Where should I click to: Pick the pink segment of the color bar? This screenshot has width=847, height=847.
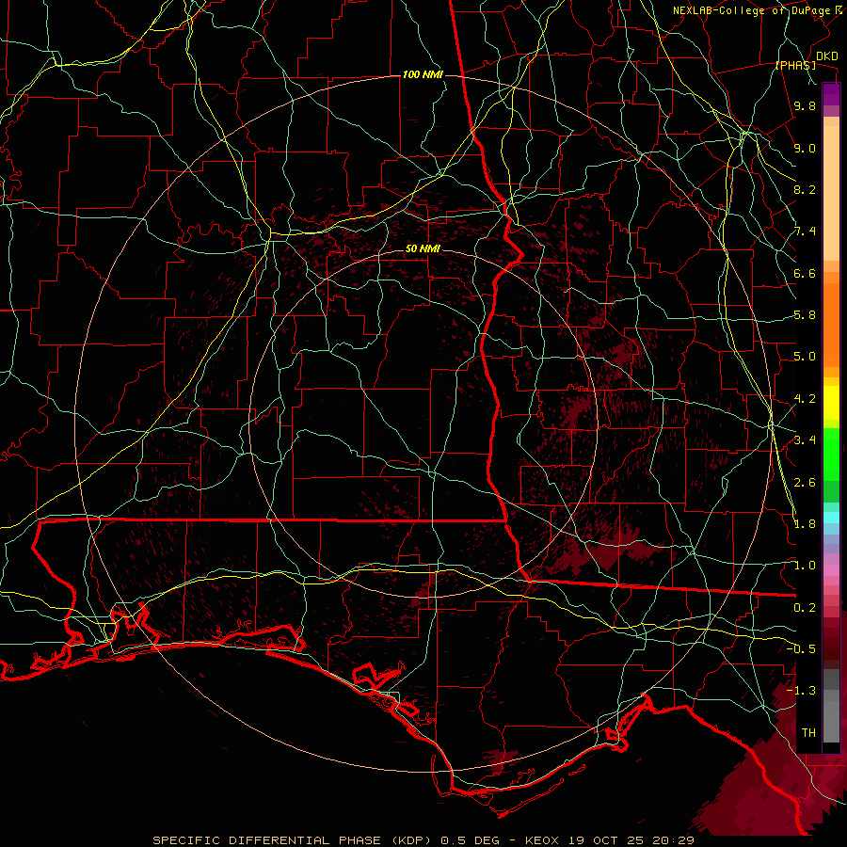(x=831, y=569)
